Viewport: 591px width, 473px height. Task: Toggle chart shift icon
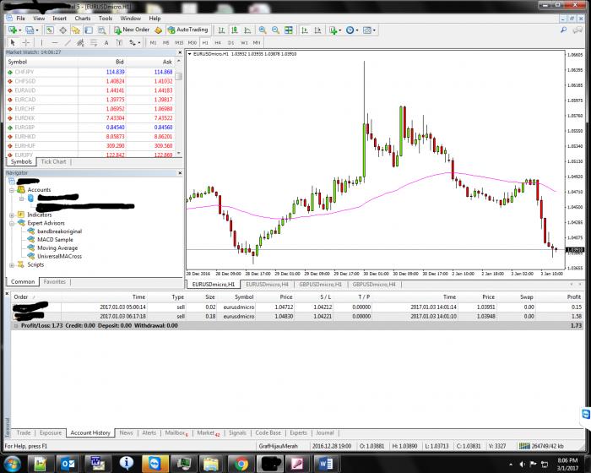pyautogui.click(x=317, y=30)
